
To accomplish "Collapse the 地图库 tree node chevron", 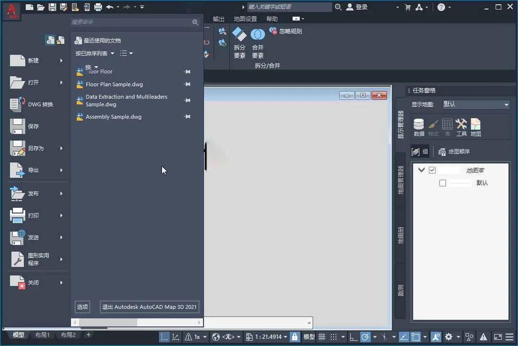I will (421, 170).
